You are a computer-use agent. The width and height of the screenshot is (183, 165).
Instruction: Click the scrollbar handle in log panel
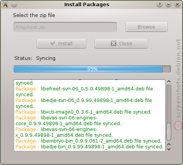(x=169, y=132)
